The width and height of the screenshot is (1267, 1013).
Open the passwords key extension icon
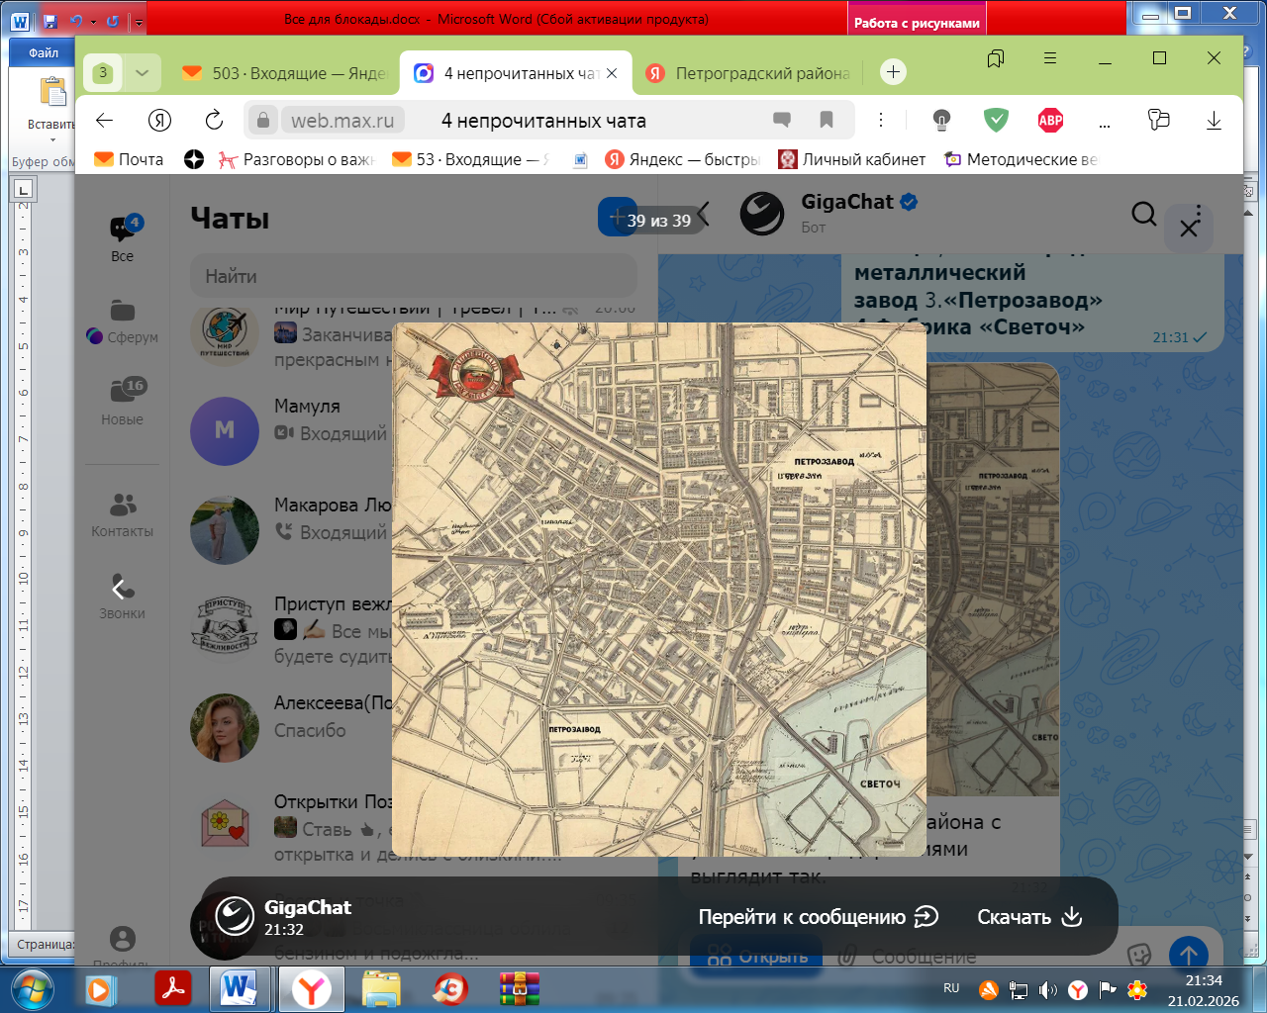(x=1159, y=121)
